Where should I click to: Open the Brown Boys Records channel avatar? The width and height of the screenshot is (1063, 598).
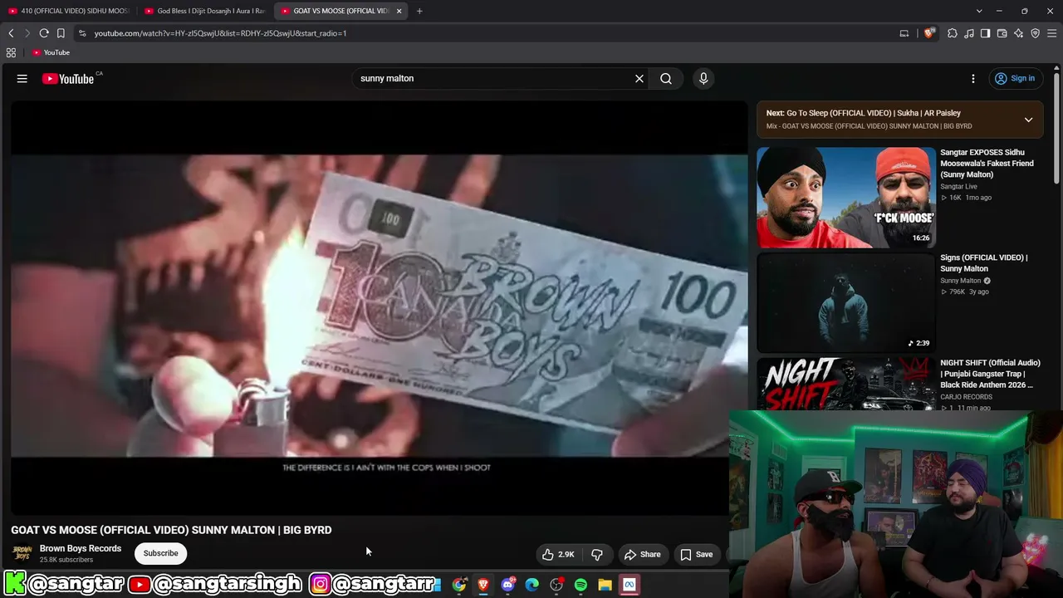tap(22, 553)
